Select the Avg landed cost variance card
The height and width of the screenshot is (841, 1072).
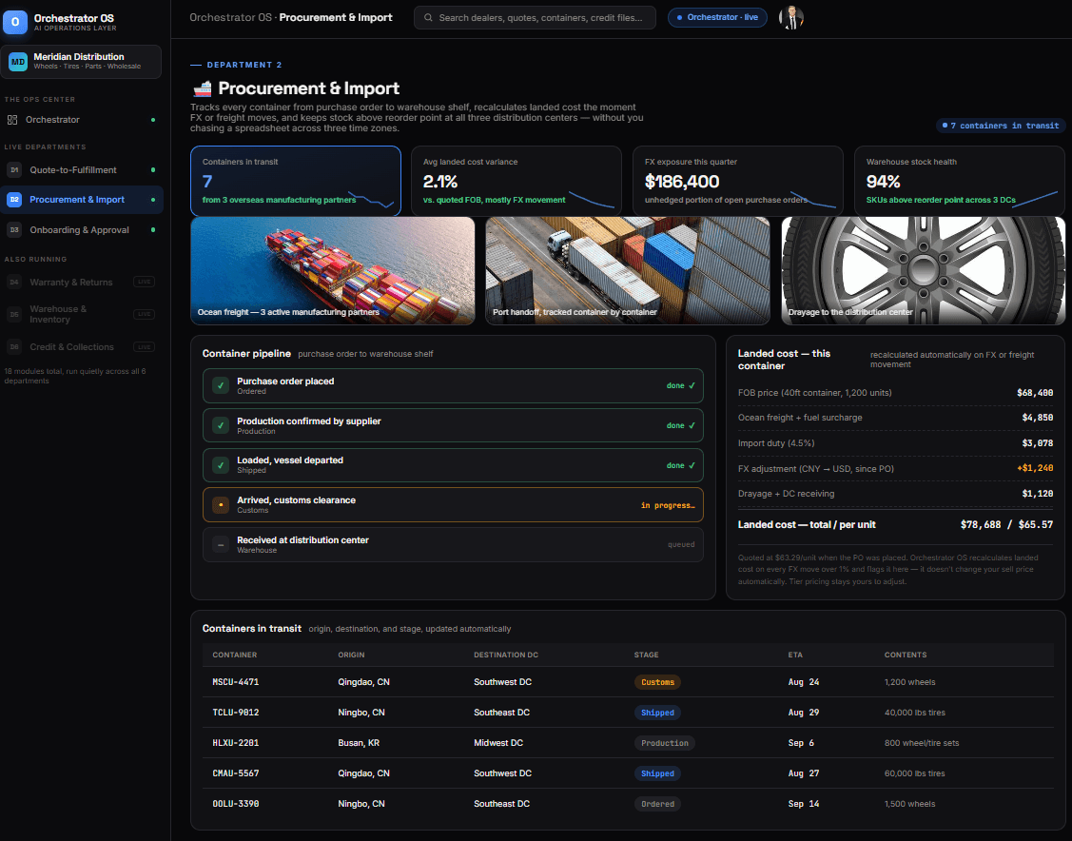point(517,181)
